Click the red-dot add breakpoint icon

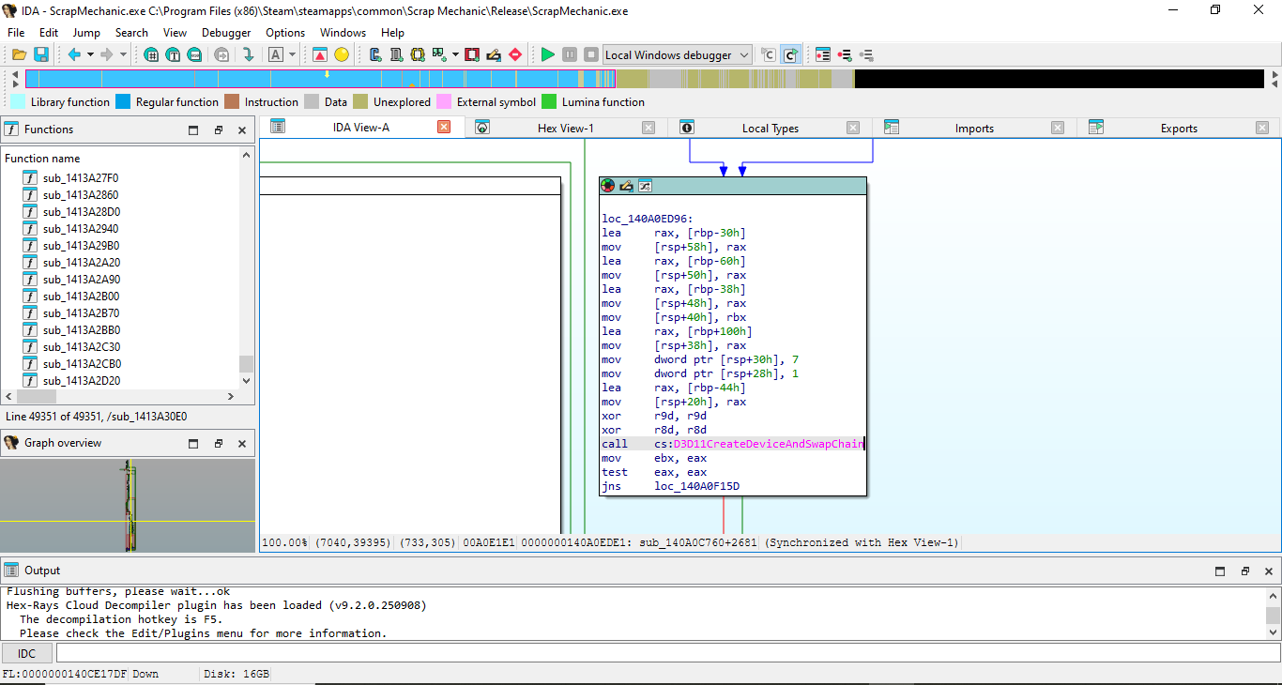[845, 54]
